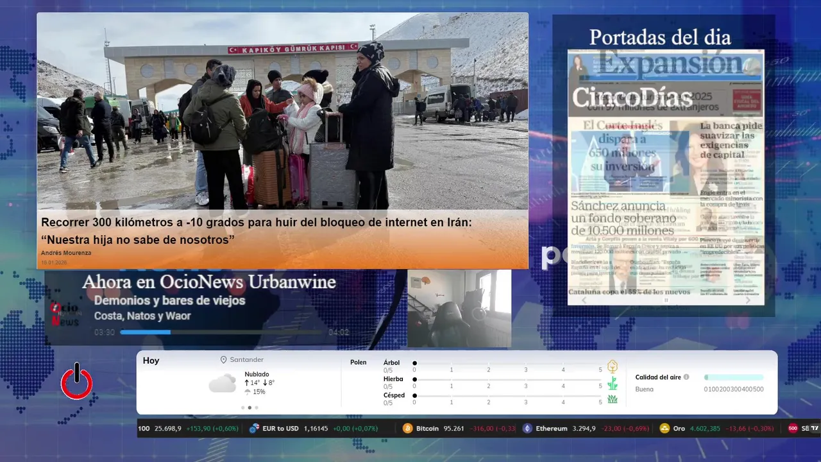Click the cloudy weather icon
Screen dimensions: 821x462
[x=222, y=384]
